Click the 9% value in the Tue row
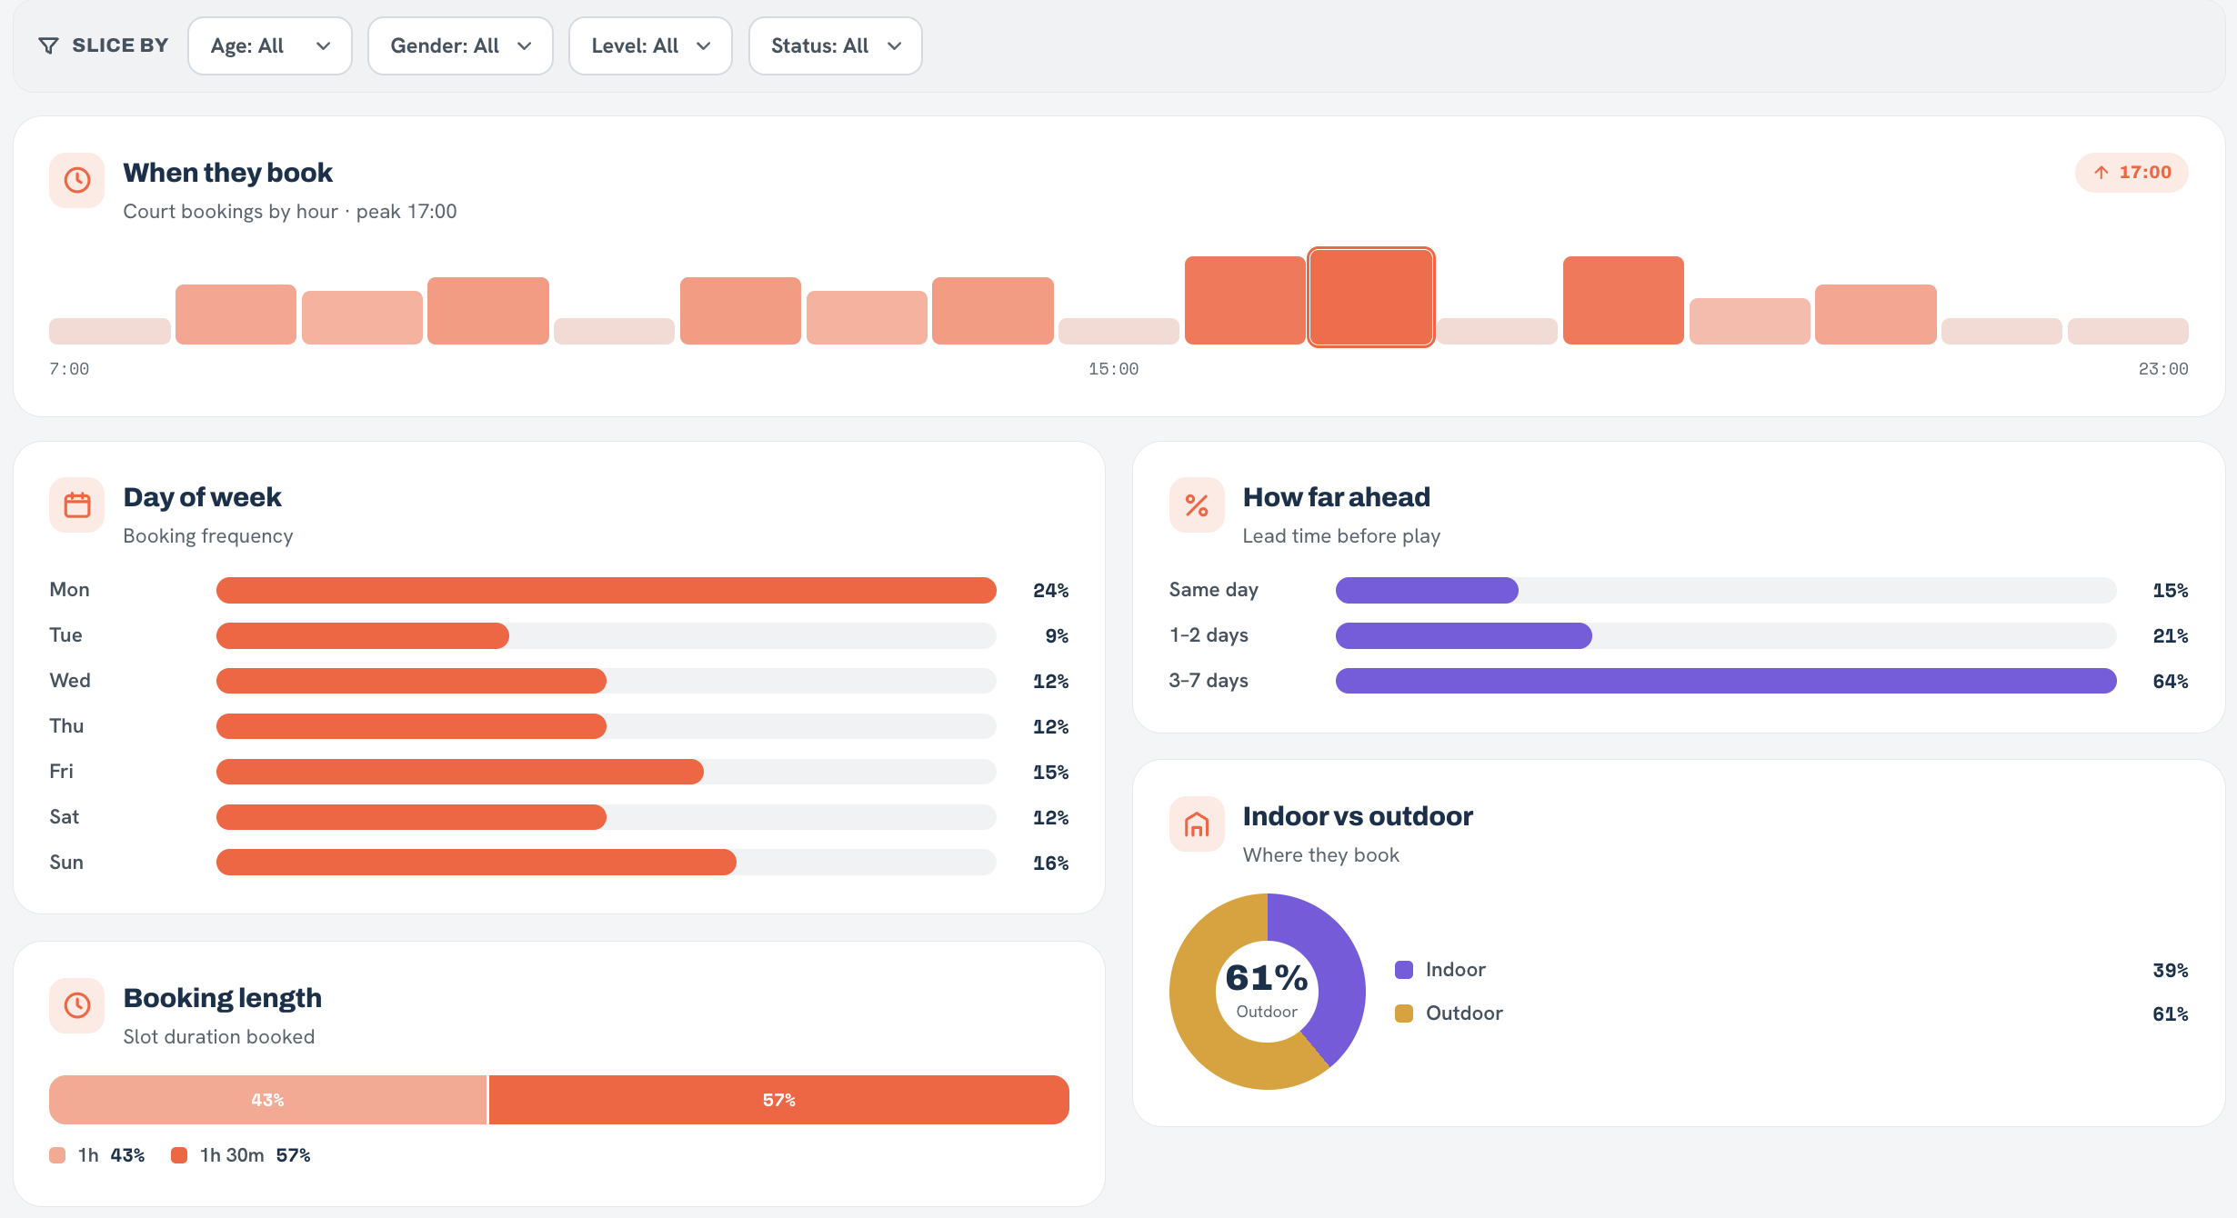Screen dimensions: 2237x1218 click(x=1057, y=636)
